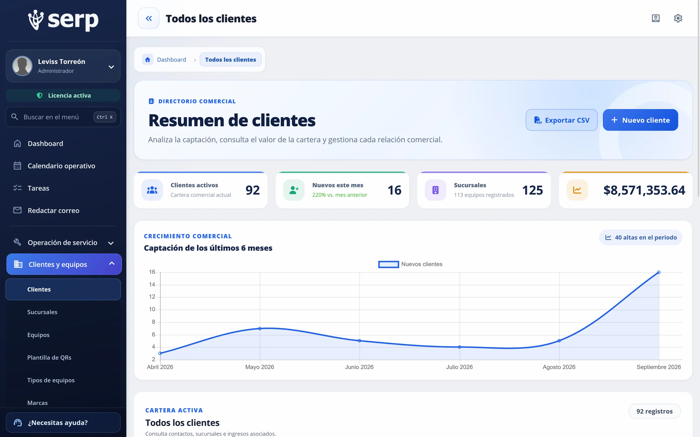The height and width of the screenshot is (437, 700).
Task: Click the serp logo
Action: 63,20
